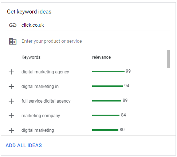Click the 'Get keyword ideas' heading
The image size is (177, 157).
pos(29,12)
